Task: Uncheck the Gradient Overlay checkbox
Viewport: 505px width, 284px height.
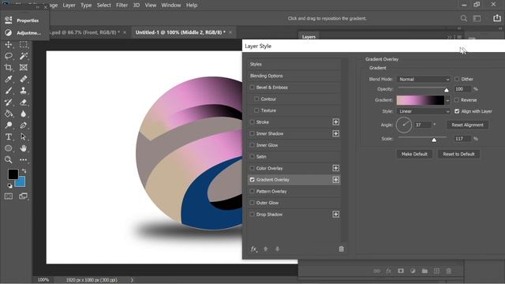Action: click(252, 180)
